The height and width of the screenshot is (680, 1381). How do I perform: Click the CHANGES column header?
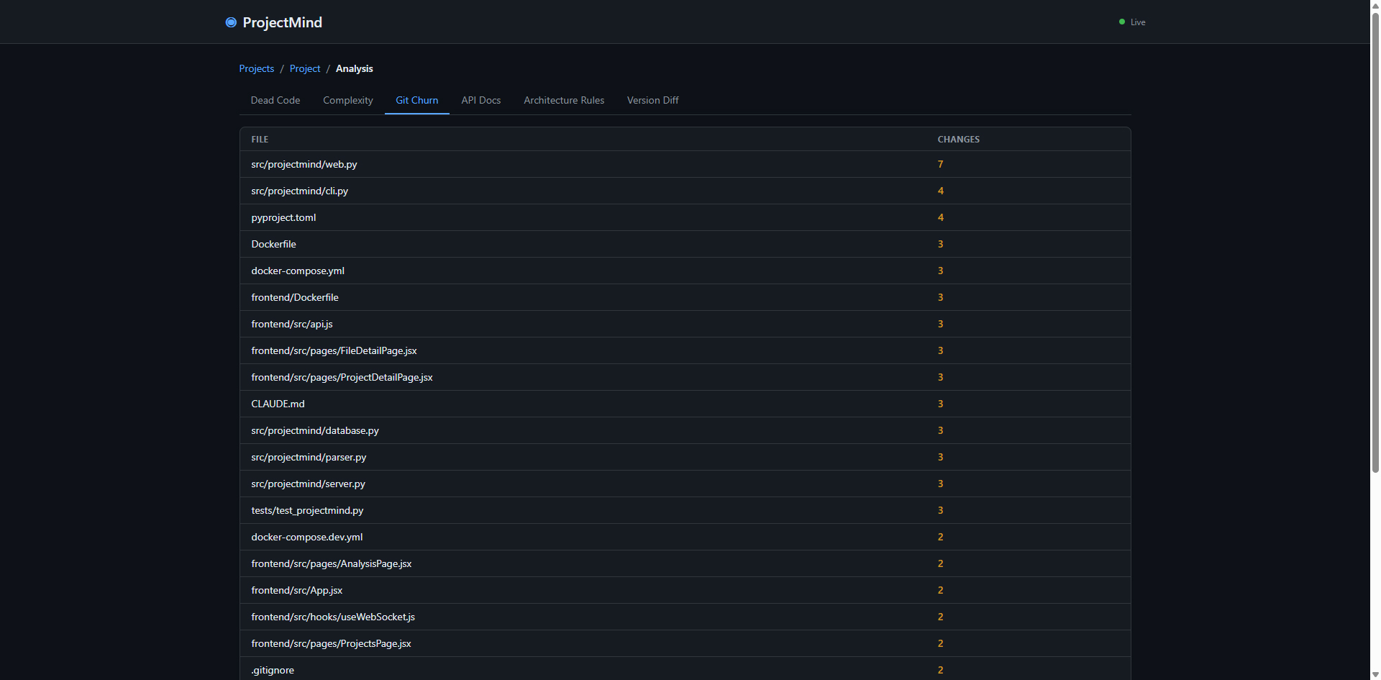click(958, 140)
